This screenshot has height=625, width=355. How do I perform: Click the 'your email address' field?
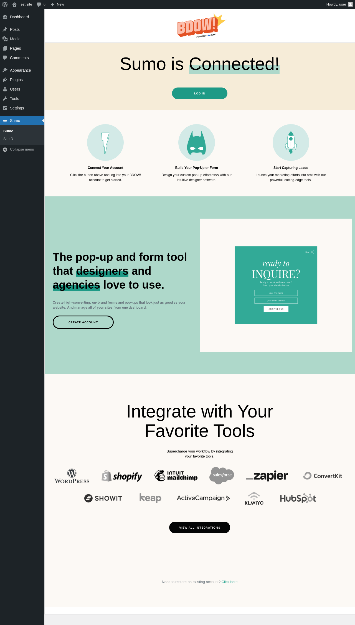tap(276, 301)
